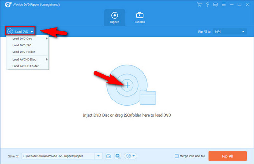Screen dimensions: 254x164
Task: Expand the Save to path dropdown arrow
Action: coord(98,156)
